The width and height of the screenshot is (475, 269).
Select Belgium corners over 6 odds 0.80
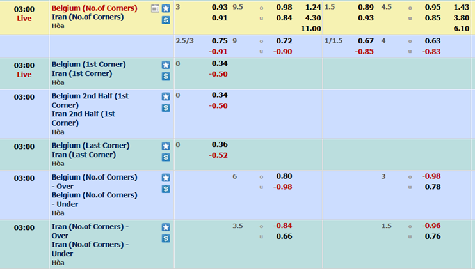[284, 176]
